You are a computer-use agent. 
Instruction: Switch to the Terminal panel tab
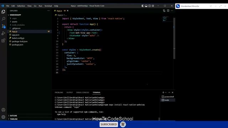coord(97,92)
